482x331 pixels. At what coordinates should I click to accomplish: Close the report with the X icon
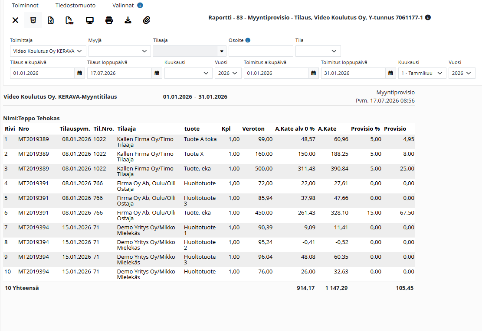[x=15, y=20]
